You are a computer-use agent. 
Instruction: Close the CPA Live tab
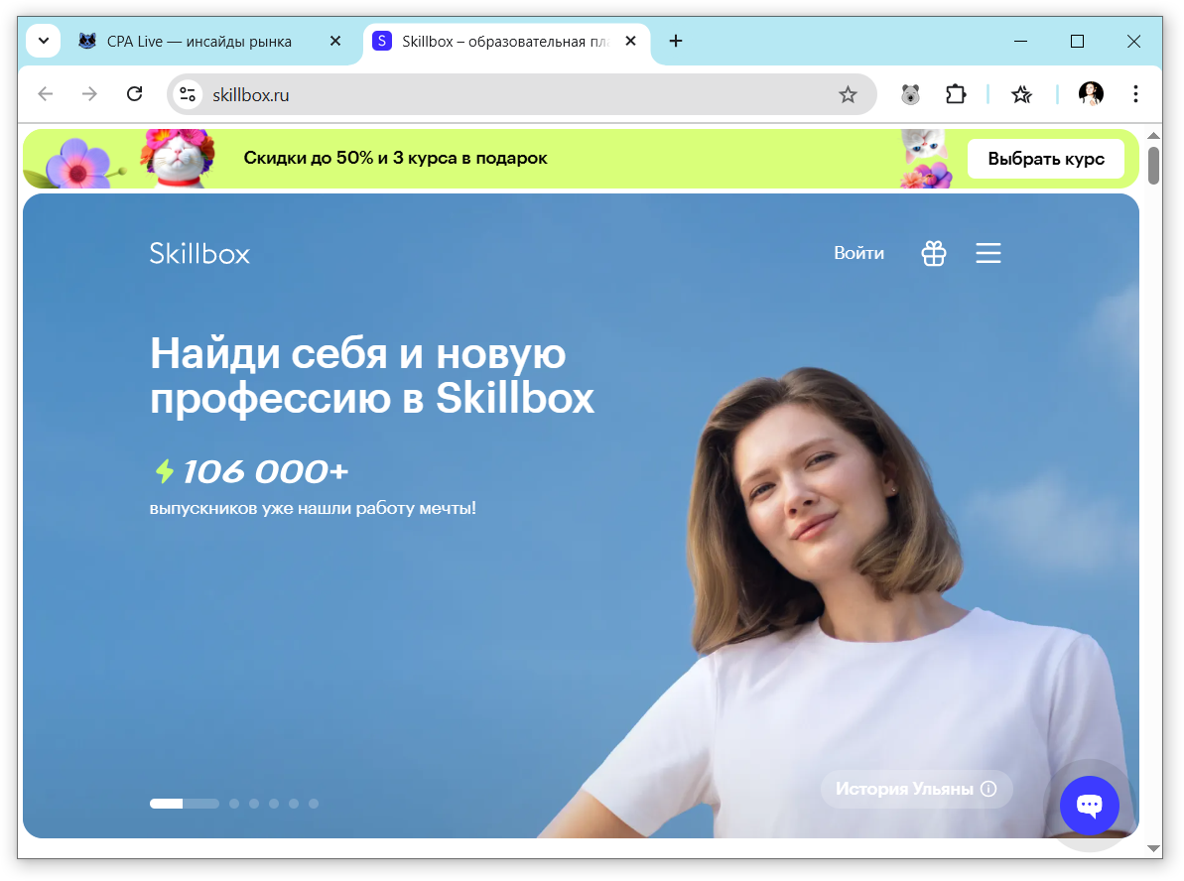(335, 41)
